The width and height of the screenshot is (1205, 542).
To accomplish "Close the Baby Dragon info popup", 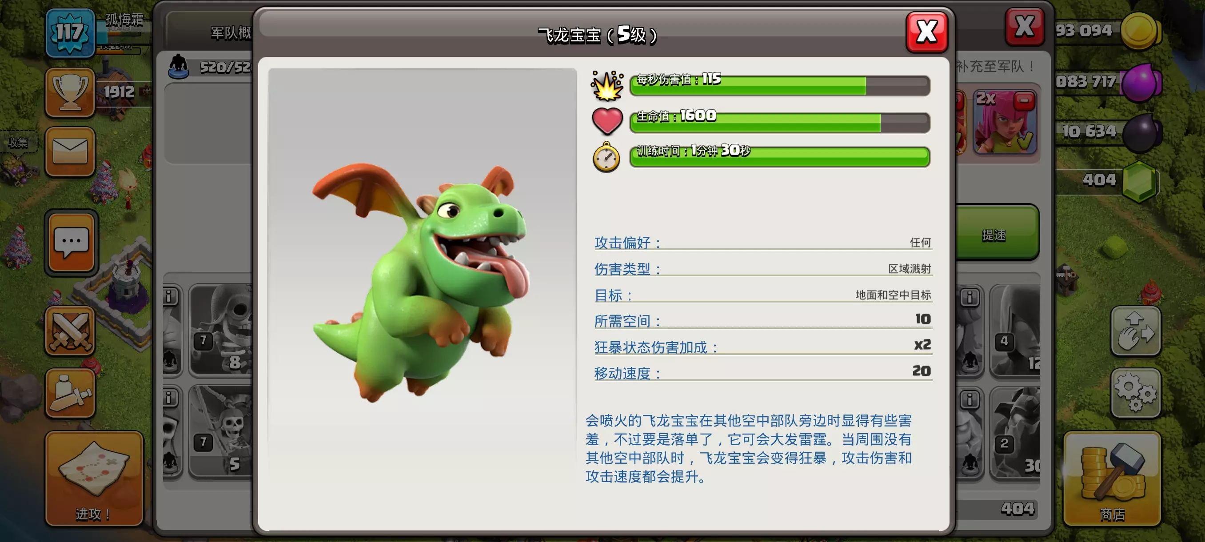I will pos(927,33).
